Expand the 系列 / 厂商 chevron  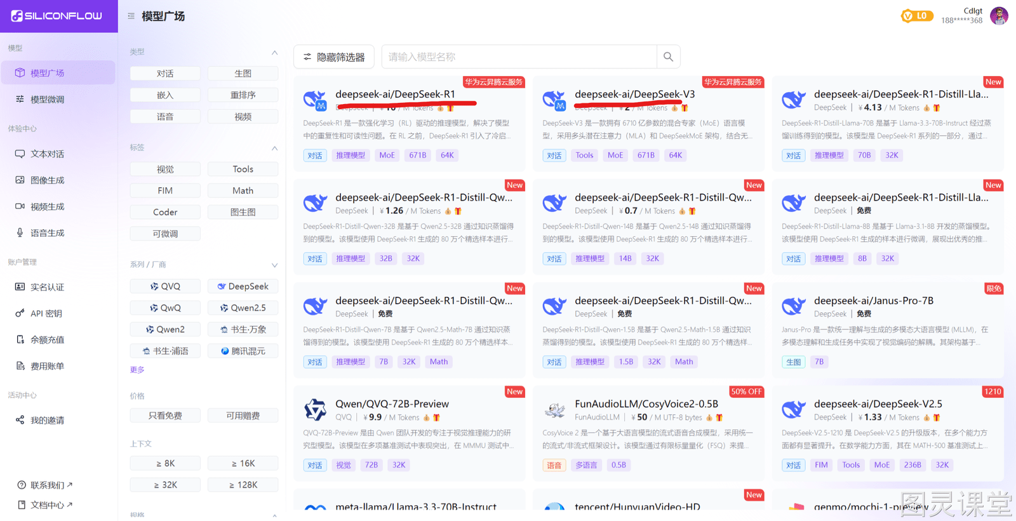(x=274, y=265)
